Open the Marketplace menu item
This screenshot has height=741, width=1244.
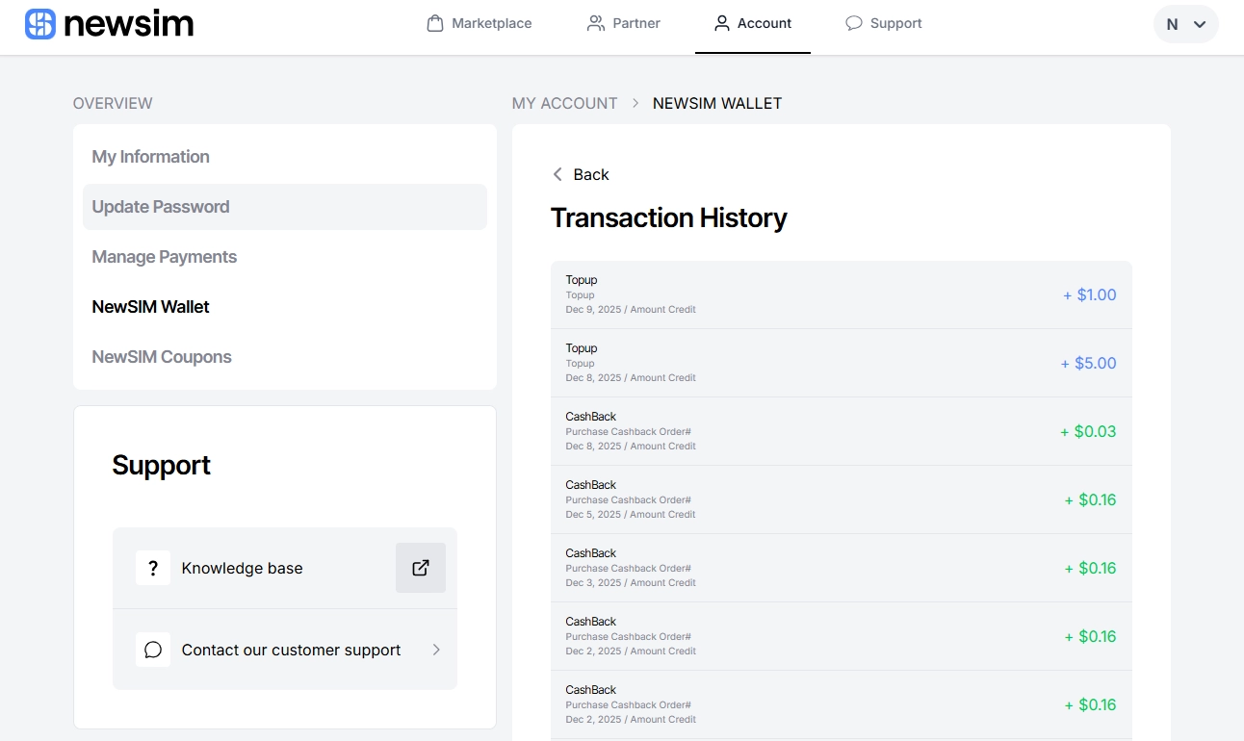click(479, 23)
